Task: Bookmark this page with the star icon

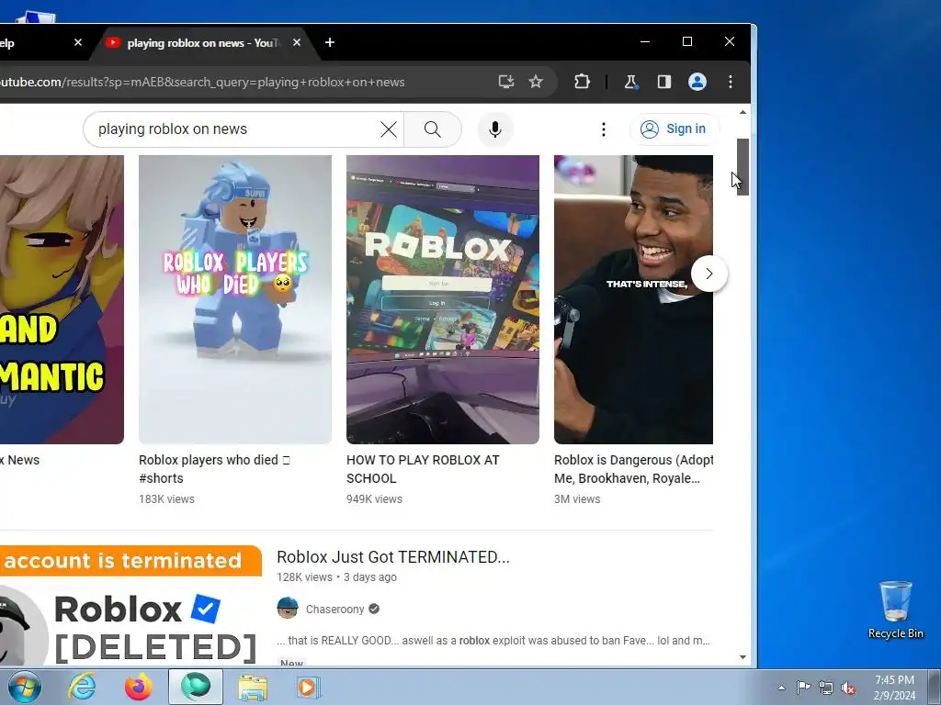Action: pyautogui.click(x=536, y=82)
